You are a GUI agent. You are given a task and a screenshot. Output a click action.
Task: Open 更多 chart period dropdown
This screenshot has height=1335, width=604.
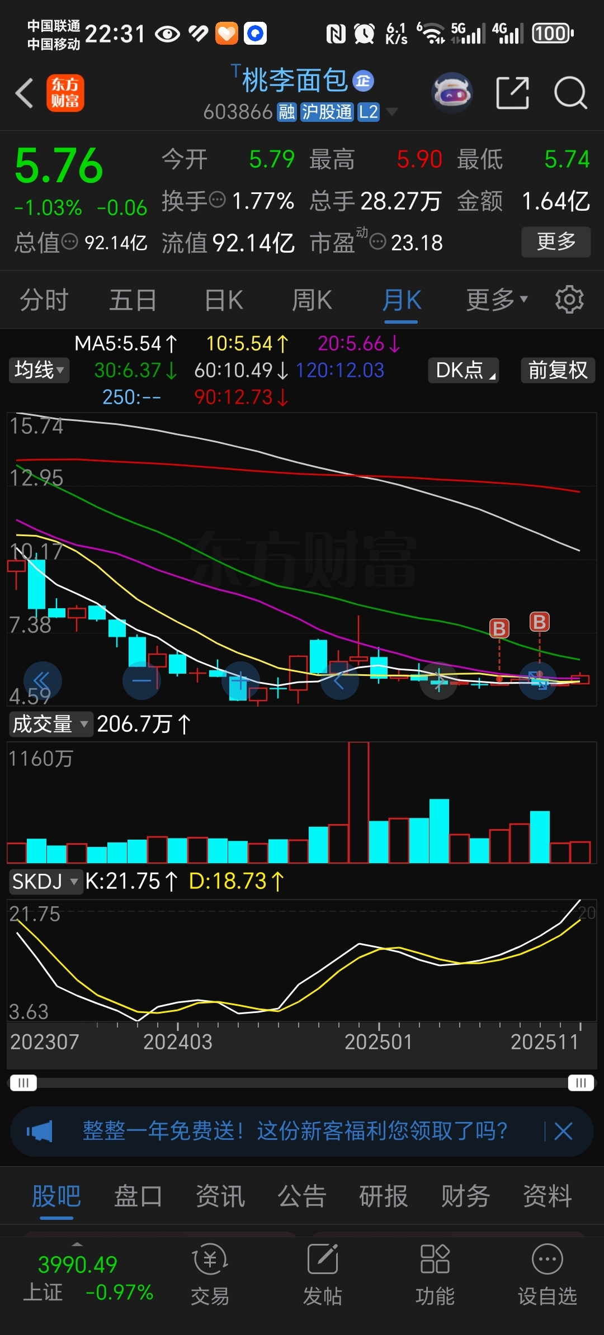tap(497, 300)
